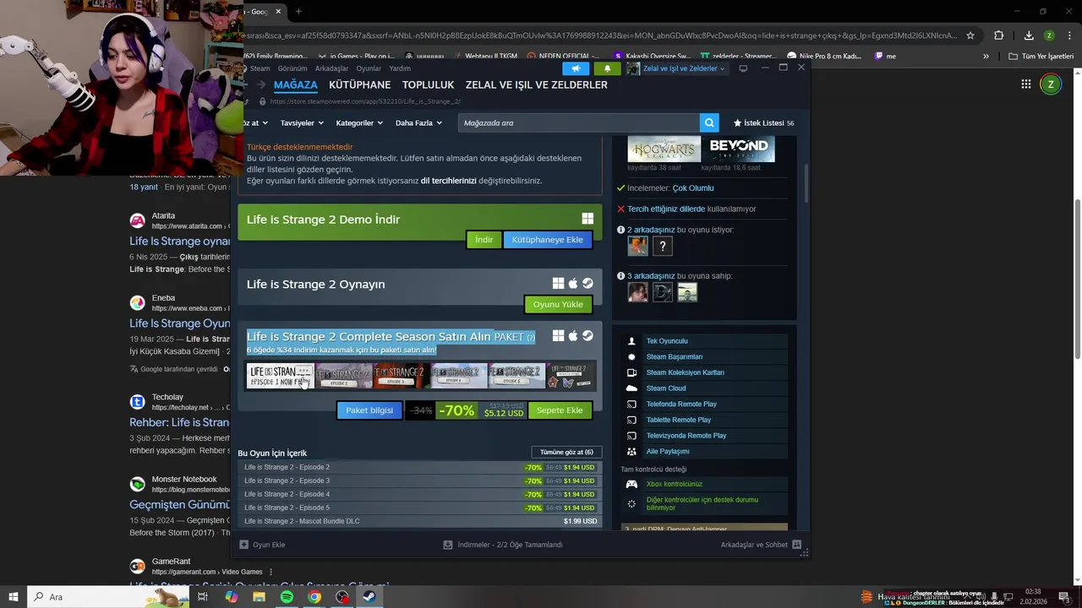The width and height of the screenshot is (1082, 608).
Task: Open ZELAL VE IŞIL VE ZELDERLER profile tab
Action: tap(536, 84)
